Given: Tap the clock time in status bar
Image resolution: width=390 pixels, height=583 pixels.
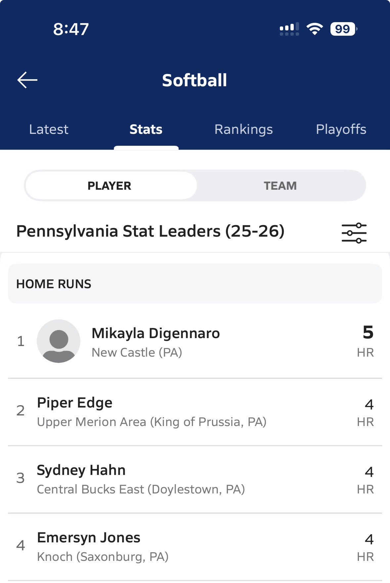Looking at the screenshot, I should coord(71,29).
